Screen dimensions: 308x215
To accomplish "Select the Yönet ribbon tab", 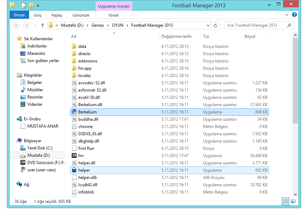I will [x=113, y=15].
